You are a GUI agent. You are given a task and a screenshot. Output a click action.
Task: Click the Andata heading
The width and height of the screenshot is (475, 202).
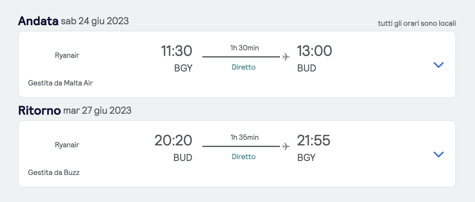click(38, 21)
